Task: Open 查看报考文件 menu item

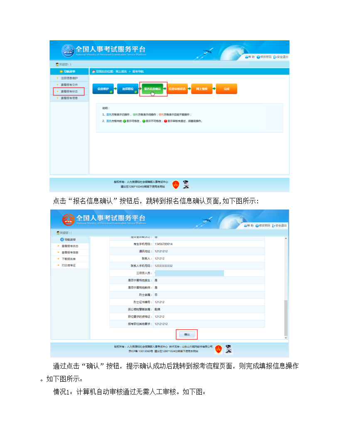Action: click(x=69, y=85)
